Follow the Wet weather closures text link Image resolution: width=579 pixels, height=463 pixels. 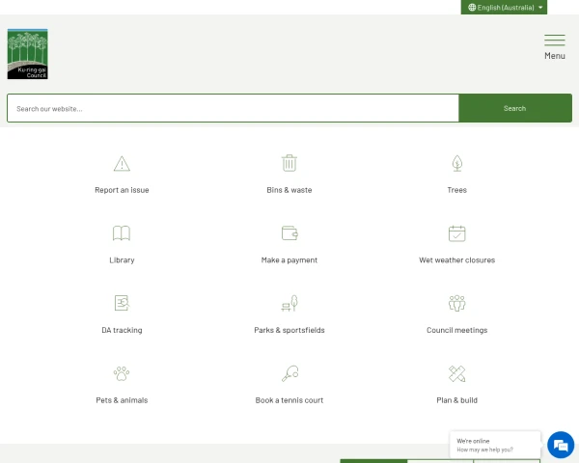[457, 260]
